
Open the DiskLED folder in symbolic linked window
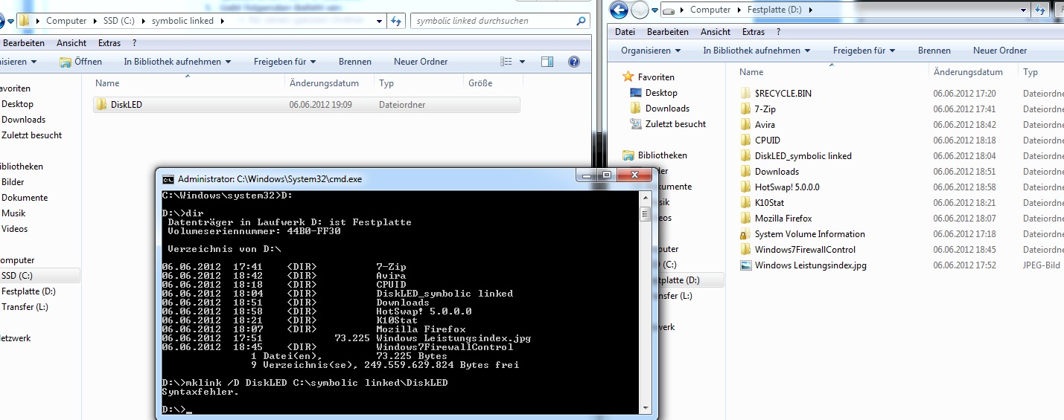[x=307, y=105]
